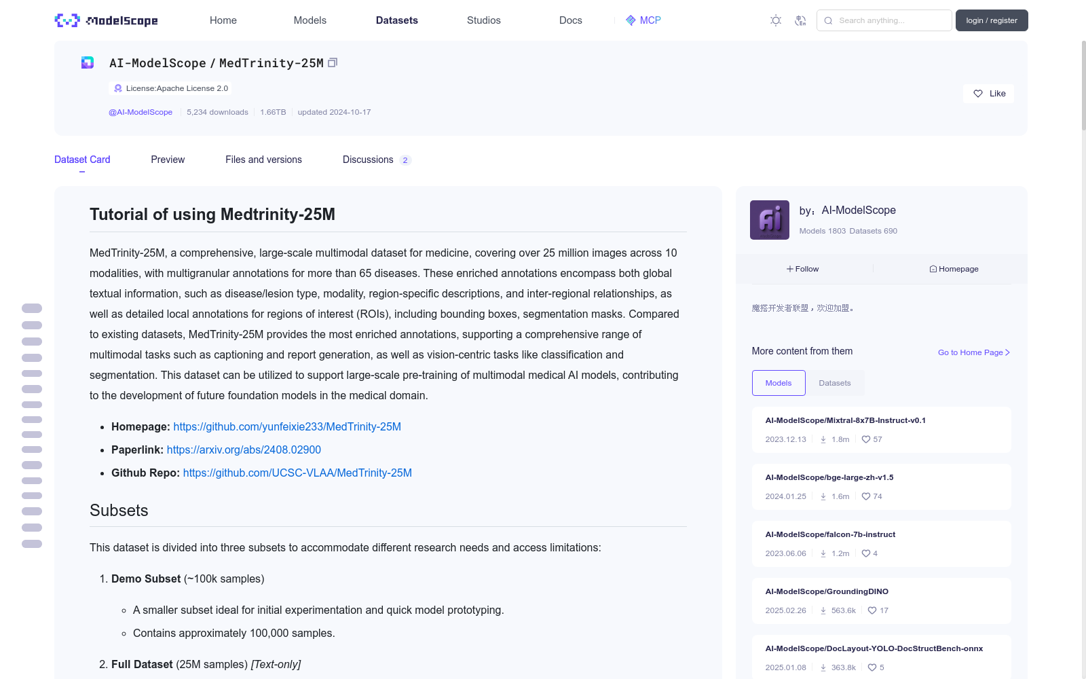Image resolution: width=1086 pixels, height=679 pixels.
Task: Click the updated 2024-10-17 text
Action: click(x=334, y=112)
